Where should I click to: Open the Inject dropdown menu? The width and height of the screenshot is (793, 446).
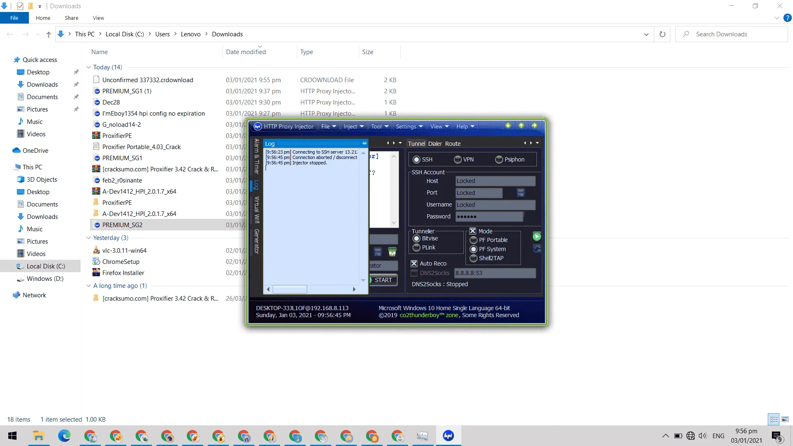[354, 126]
